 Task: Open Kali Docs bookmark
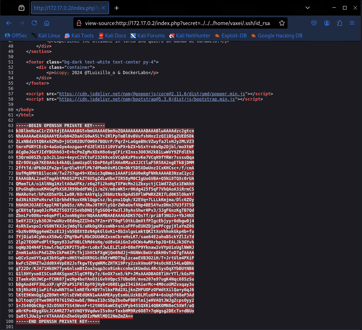[113, 36]
